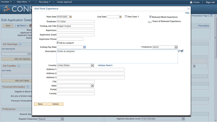Close the Add Work Experience dialog
The image size is (217, 122).
pyautogui.click(x=189, y=8)
